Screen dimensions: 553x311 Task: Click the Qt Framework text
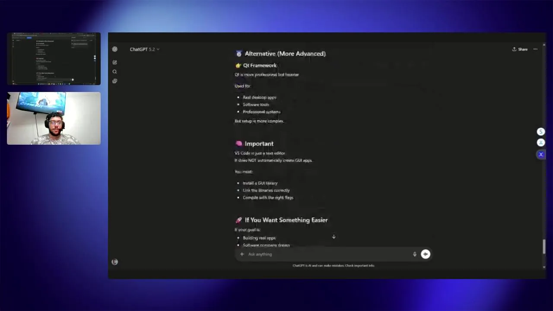[x=260, y=65]
